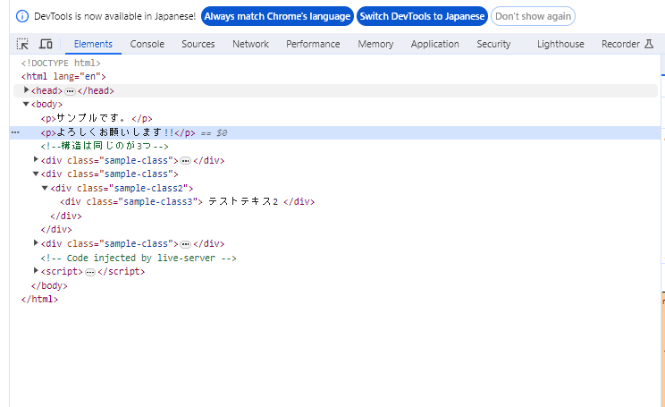
Task: Expand the last sample-class div
Action: point(36,242)
